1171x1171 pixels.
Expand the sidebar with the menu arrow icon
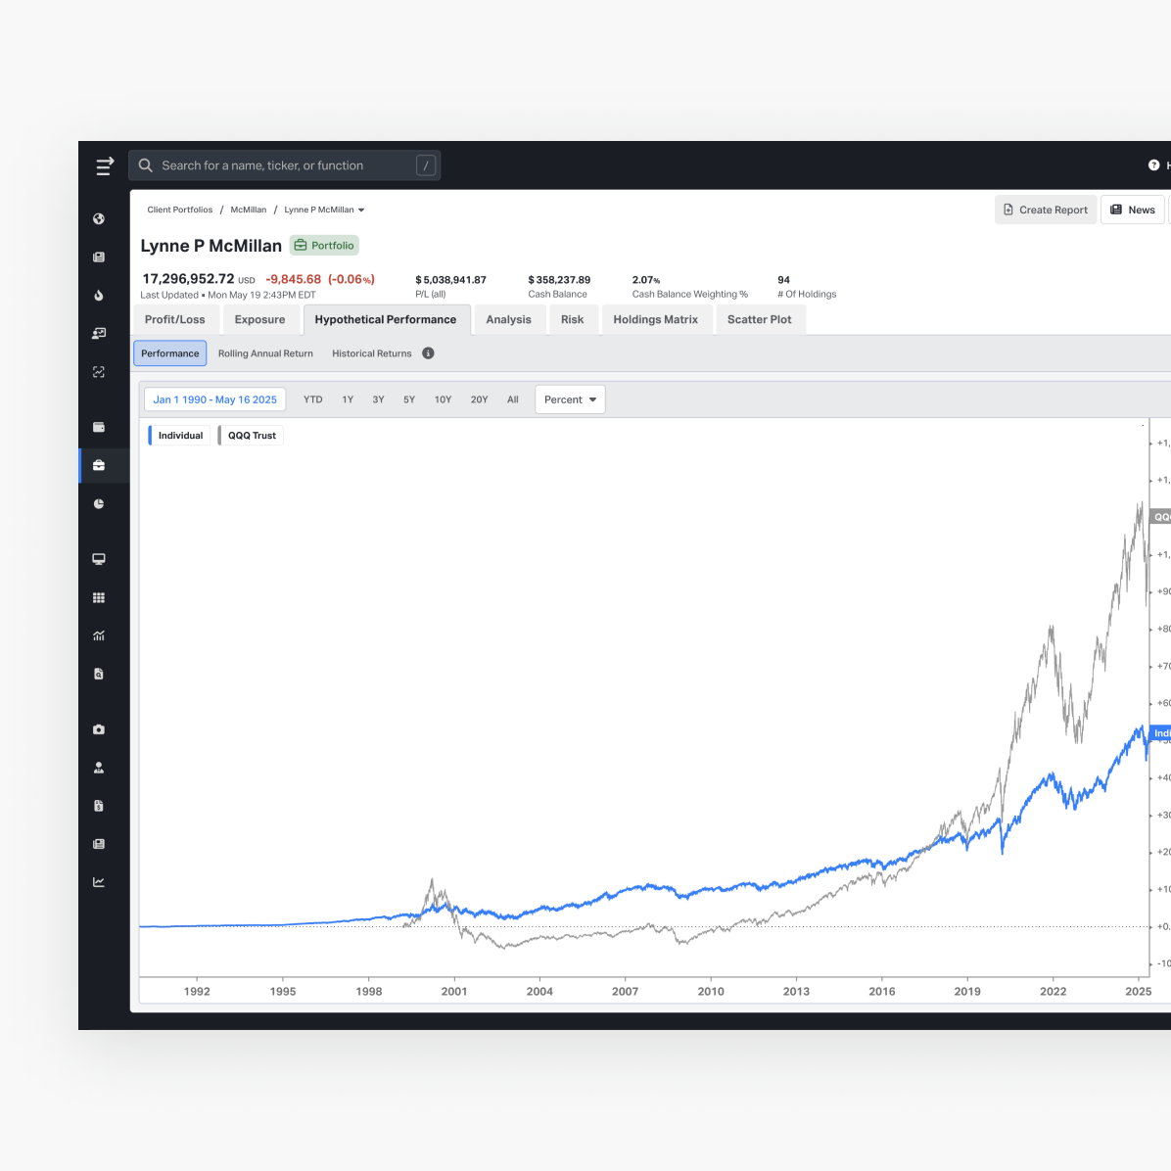(x=105, y=166)
